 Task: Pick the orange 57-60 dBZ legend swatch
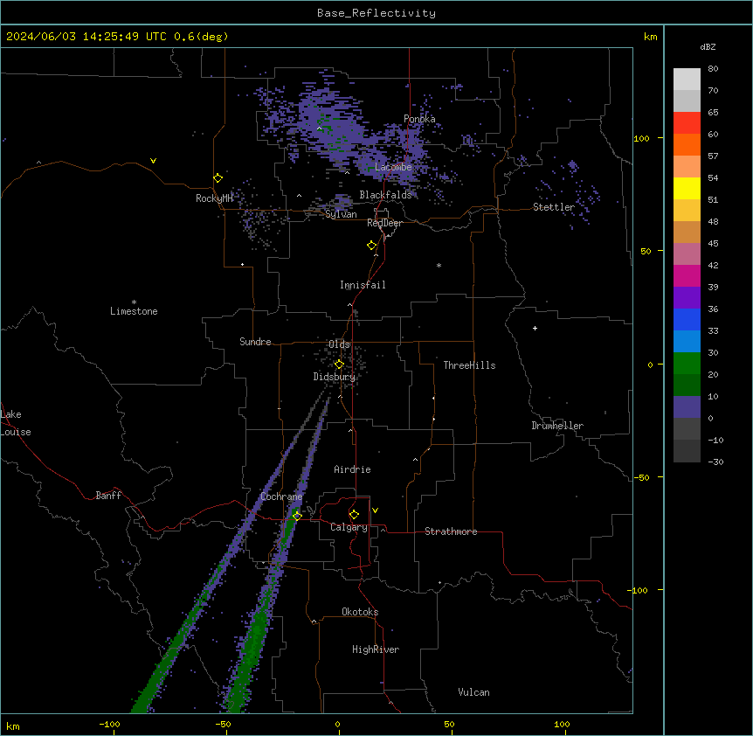click(687, 145)
